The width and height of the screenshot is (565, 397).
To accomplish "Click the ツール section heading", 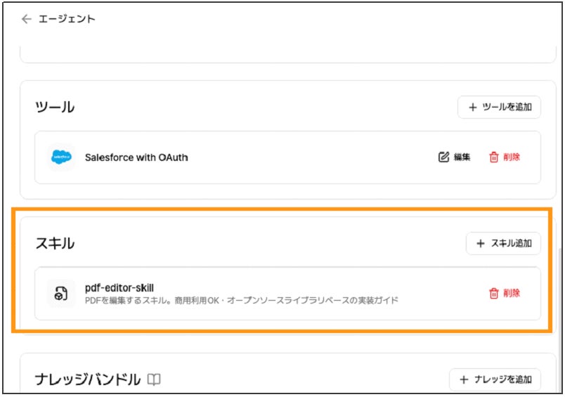I will click(55, 108).
